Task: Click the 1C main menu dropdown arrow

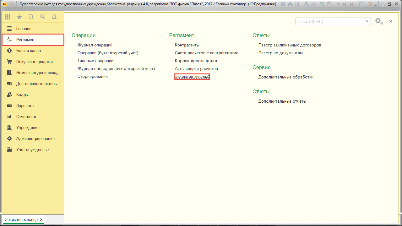Action: [x=12, y=4]
